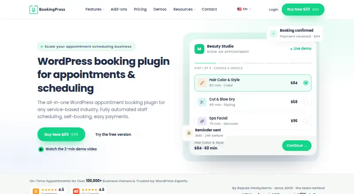Image resolution: width=354 pixels, height=194 pixels.
Task: Click the Cut & Blow Dry scissors icon
Action: [x=202, y=102]
